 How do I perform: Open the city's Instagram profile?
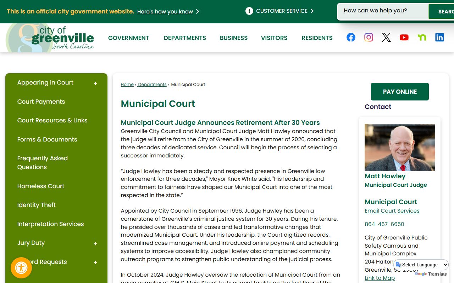[369, 37]
